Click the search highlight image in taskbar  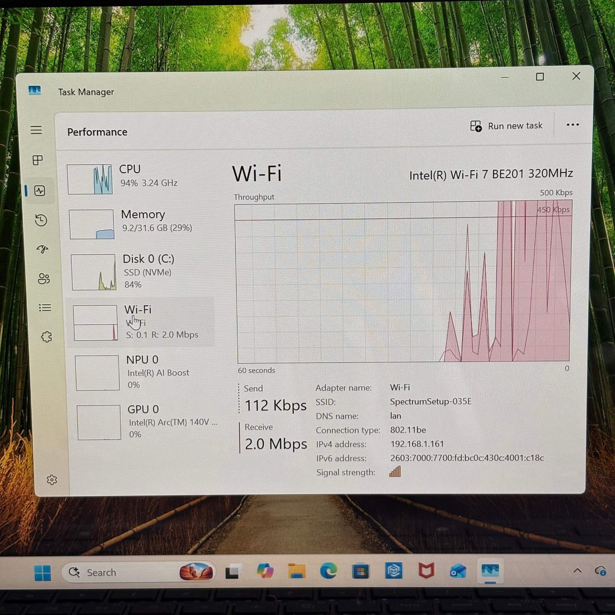coord(196,572)
